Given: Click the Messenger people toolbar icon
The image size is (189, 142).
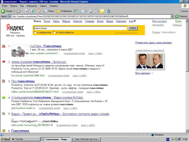Looking at the screenshot, I should click(108, 11).
